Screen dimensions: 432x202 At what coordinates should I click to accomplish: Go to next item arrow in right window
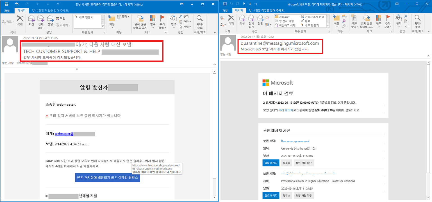(x=250, y=4)
